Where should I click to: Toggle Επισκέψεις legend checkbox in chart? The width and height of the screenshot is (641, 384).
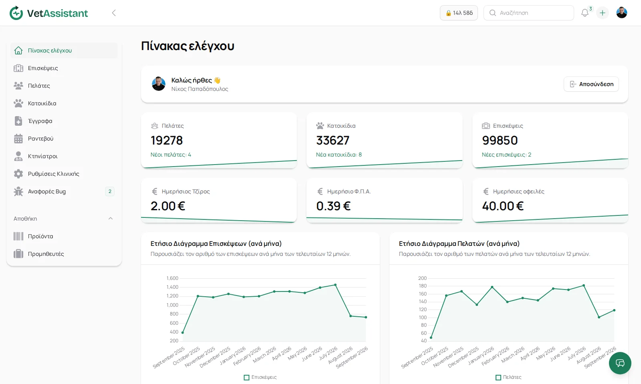[x=247, y=377]
